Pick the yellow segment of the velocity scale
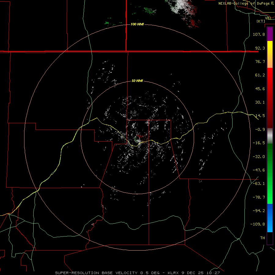Image resolution: width=275 pixels, height=275 pixels. 270,54
